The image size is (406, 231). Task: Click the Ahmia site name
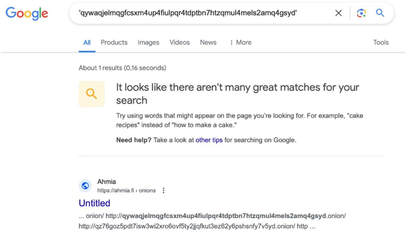(x=106, y=182)
